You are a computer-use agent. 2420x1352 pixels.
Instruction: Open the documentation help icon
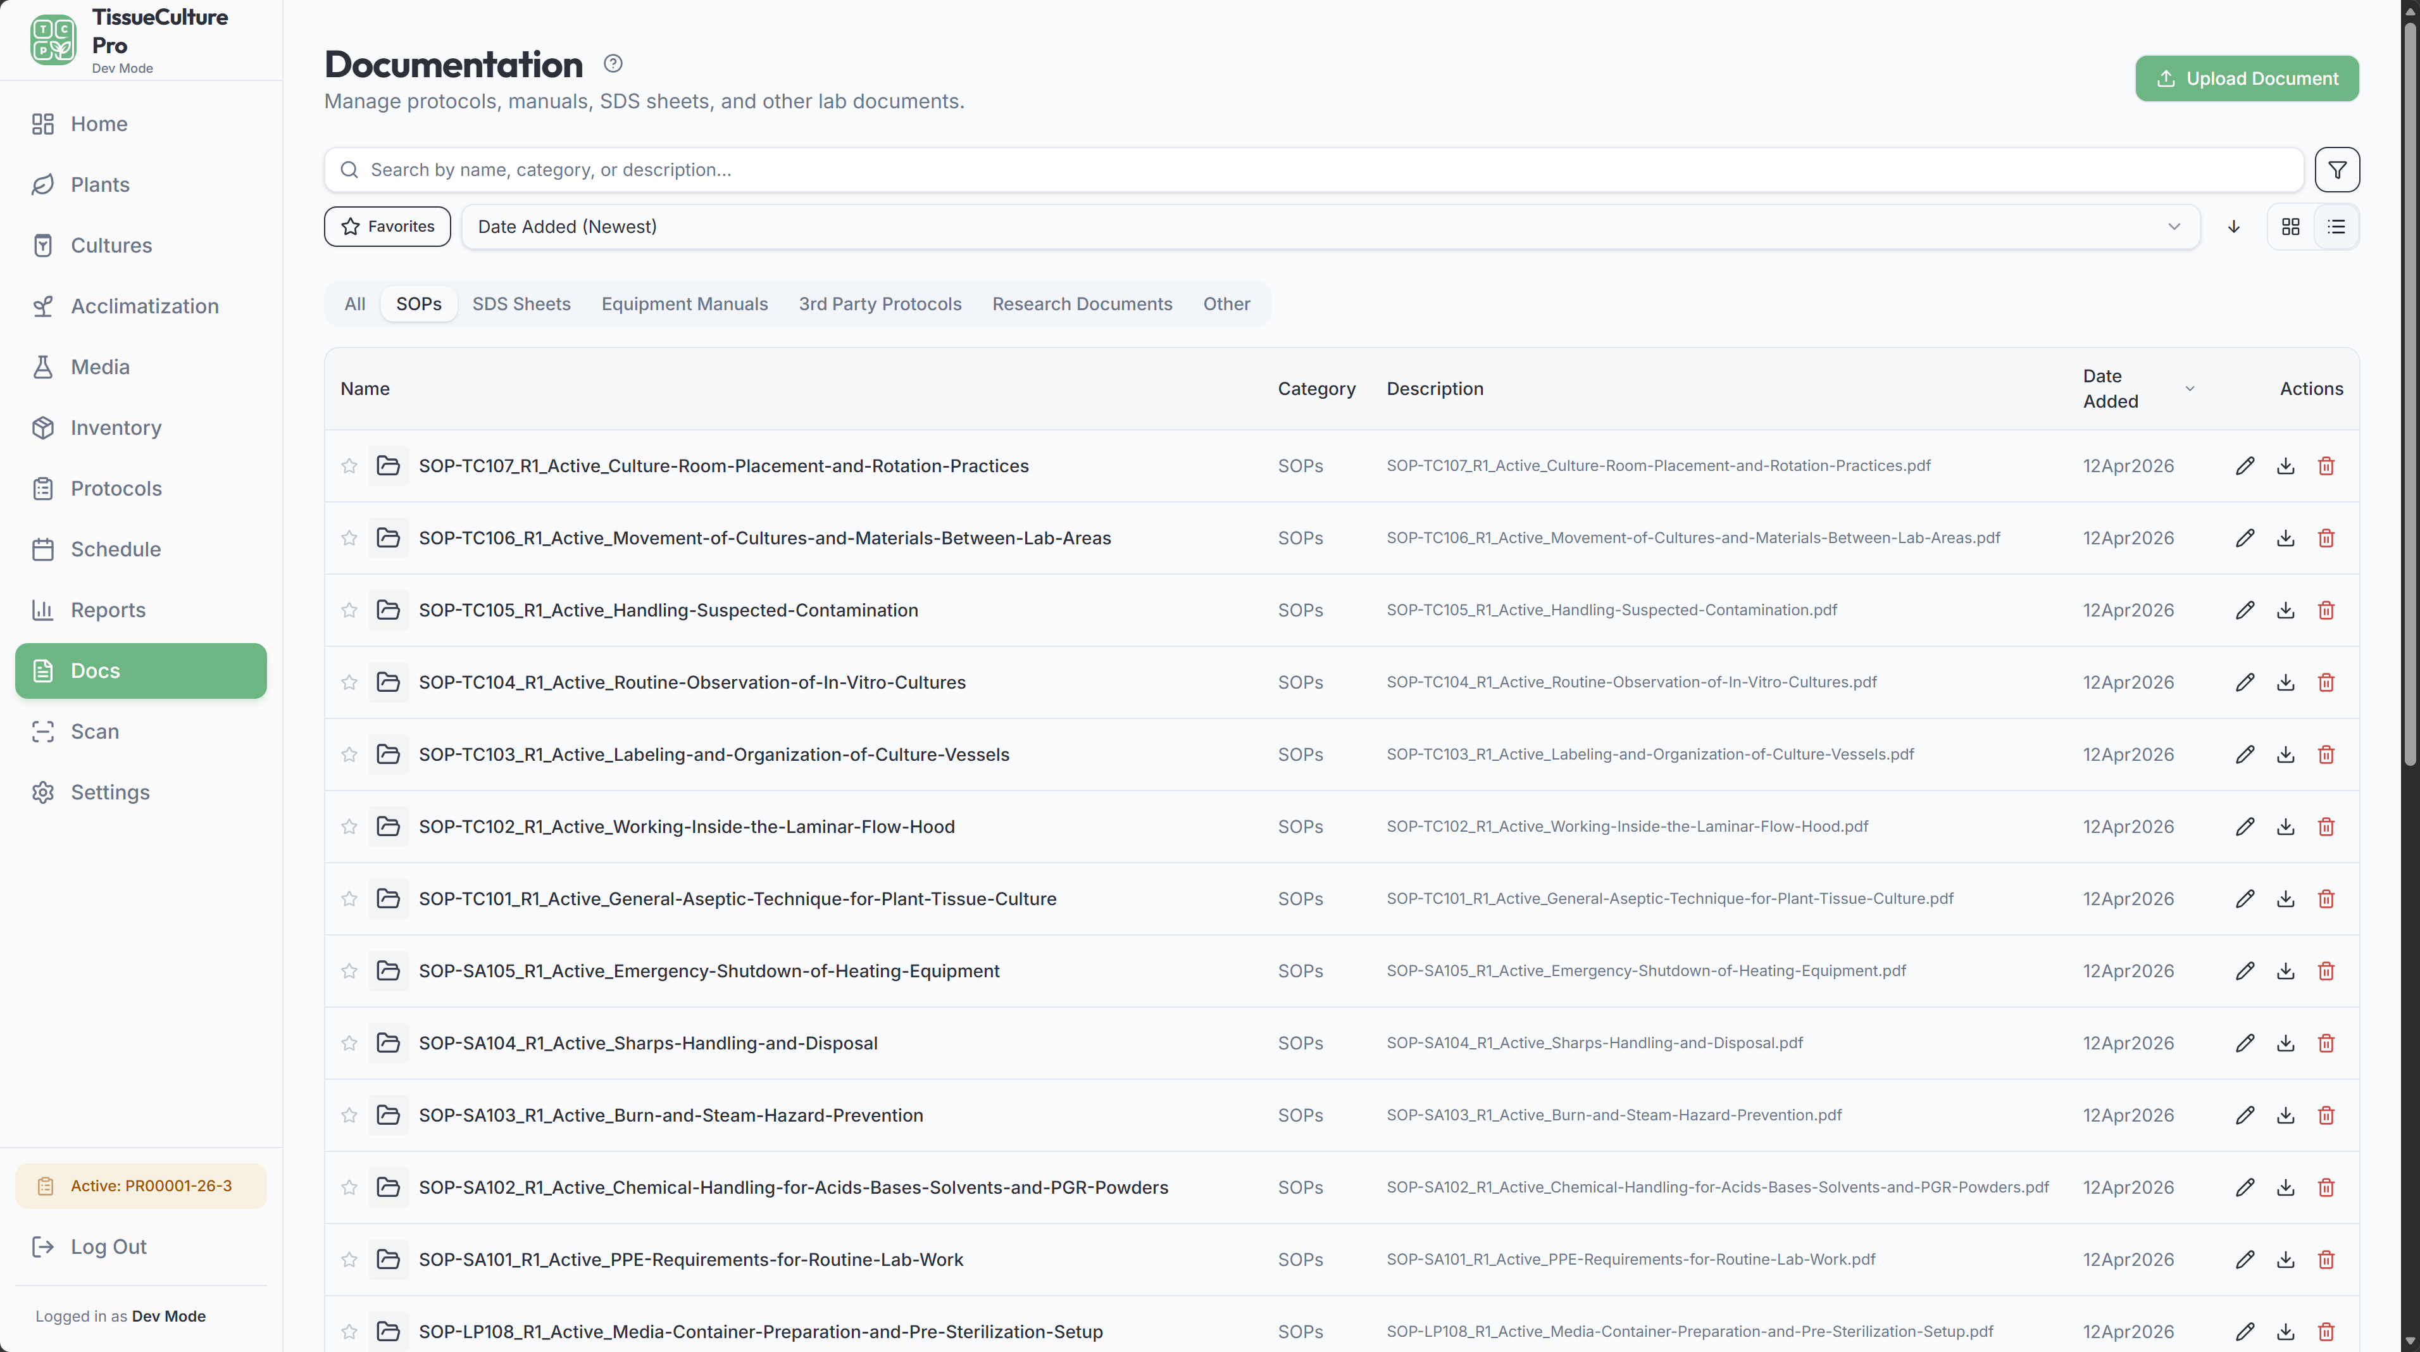pyautogui.click(x=613, y=63)
